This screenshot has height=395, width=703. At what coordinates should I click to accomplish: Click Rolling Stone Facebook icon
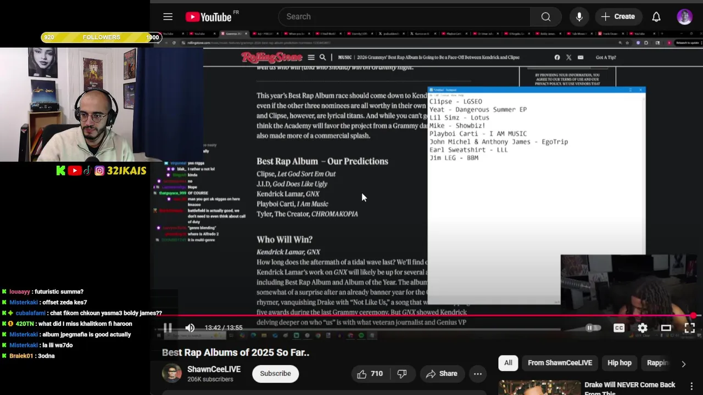click(x=557, y=57)
